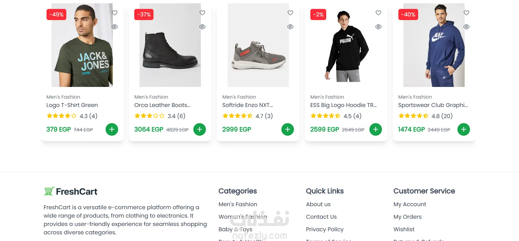Wishlist the Softride Enzo NXT sneakers

(290, 13)
